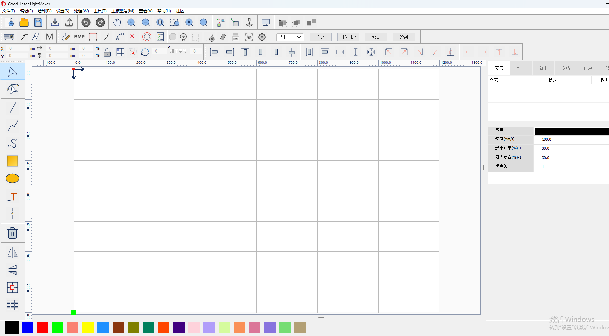The image size is (609, 336).
Task: Click the save file icon
Action: coord(38,23)
